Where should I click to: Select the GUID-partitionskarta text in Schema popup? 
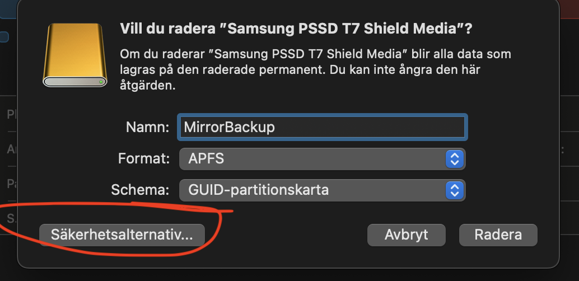click(x=259, y=190)
